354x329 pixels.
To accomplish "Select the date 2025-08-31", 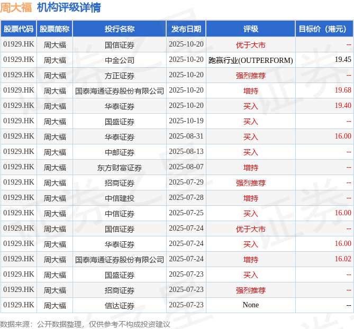I will point(186,136).
